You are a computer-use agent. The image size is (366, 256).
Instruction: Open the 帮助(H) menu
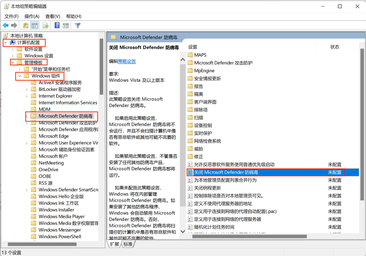[x=74, y=16]
